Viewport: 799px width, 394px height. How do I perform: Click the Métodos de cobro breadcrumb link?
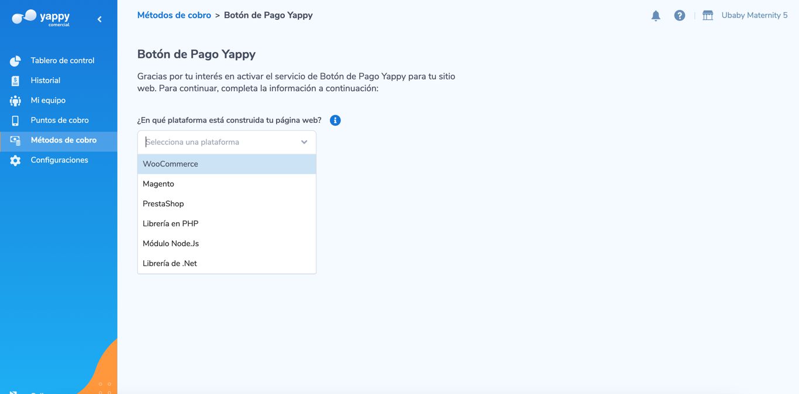point(174,15)
